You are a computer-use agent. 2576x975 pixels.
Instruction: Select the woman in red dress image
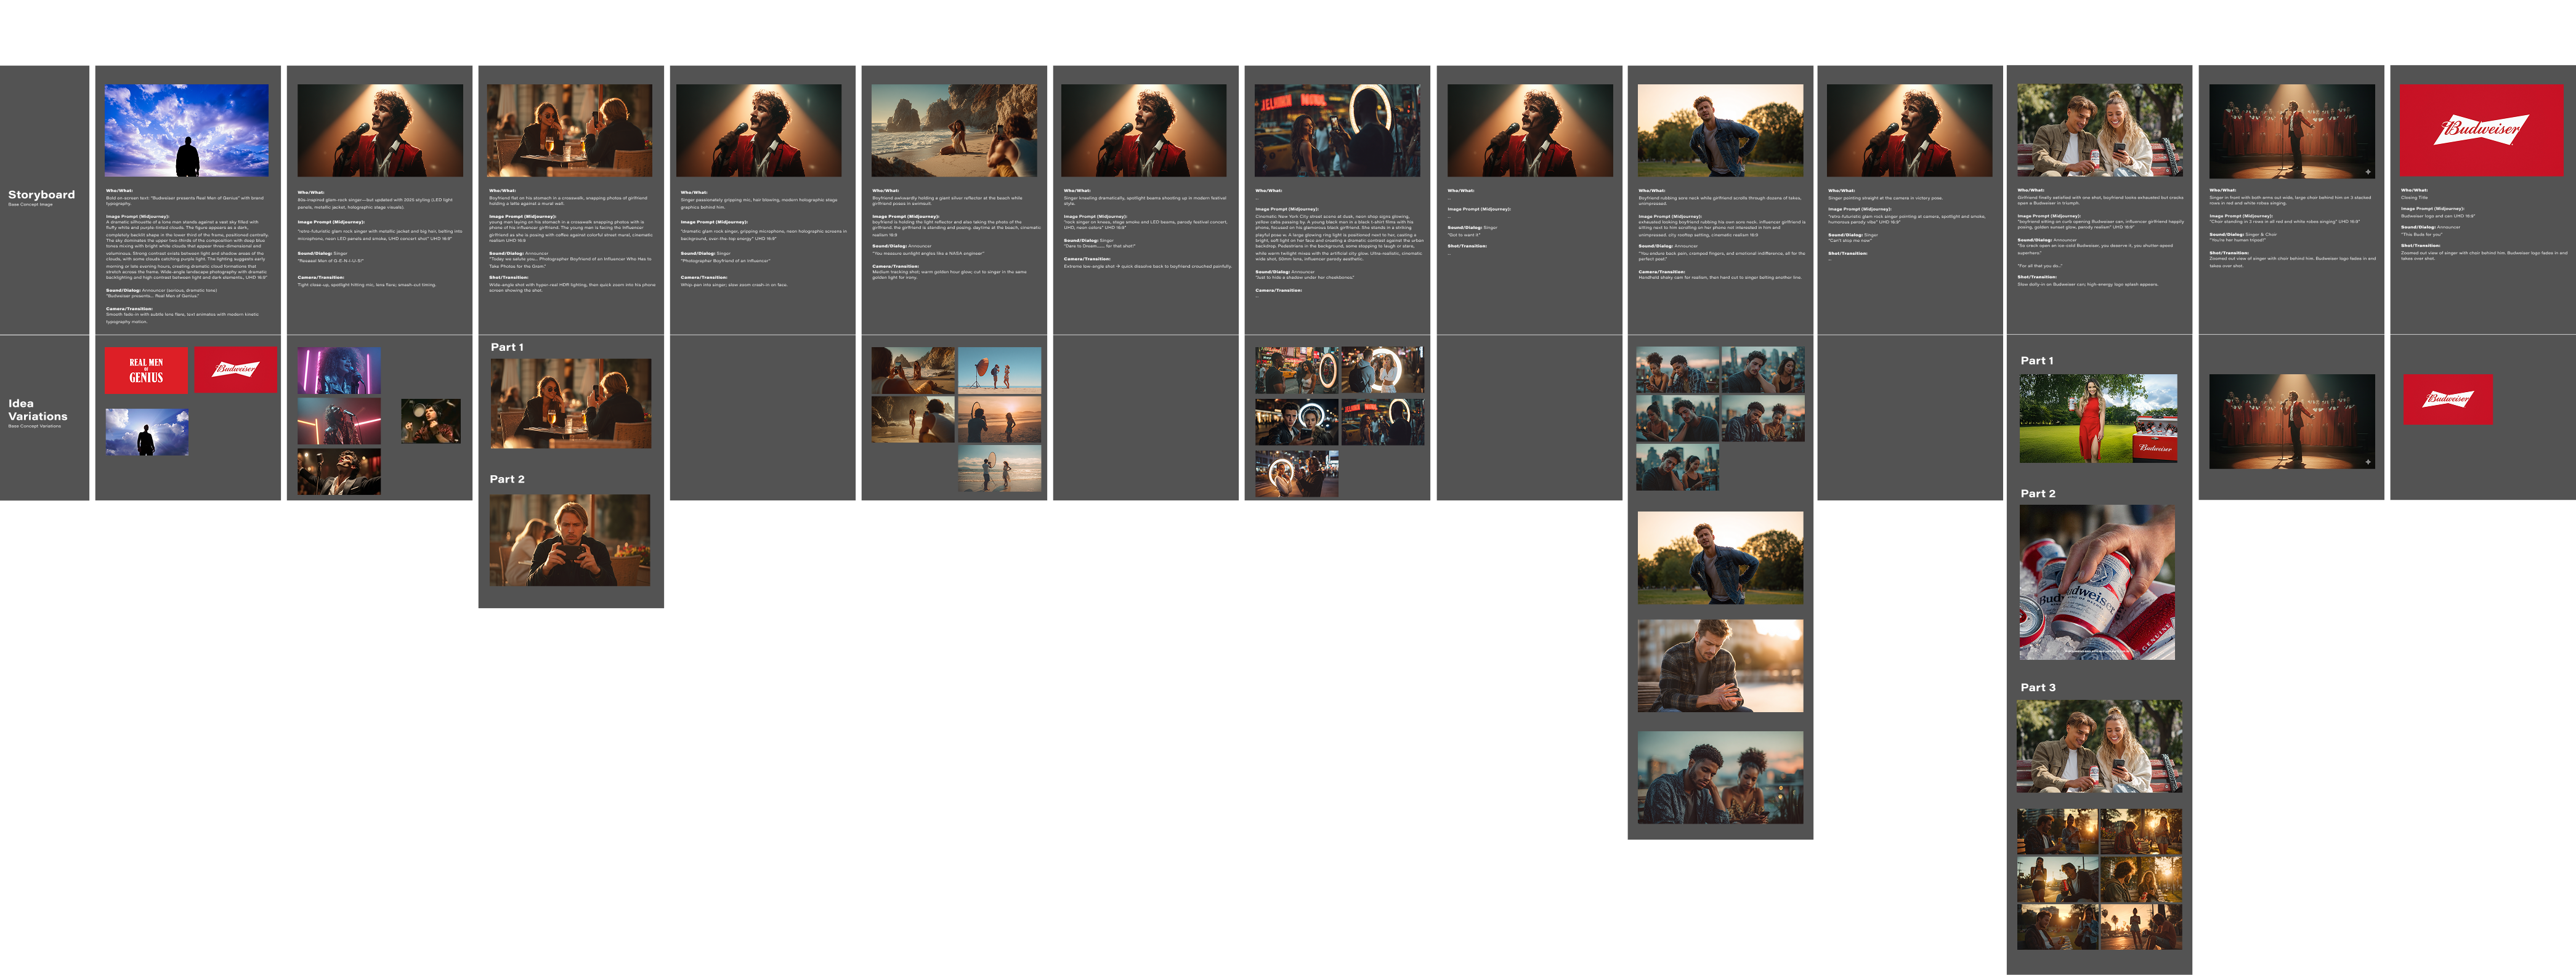2098,419
